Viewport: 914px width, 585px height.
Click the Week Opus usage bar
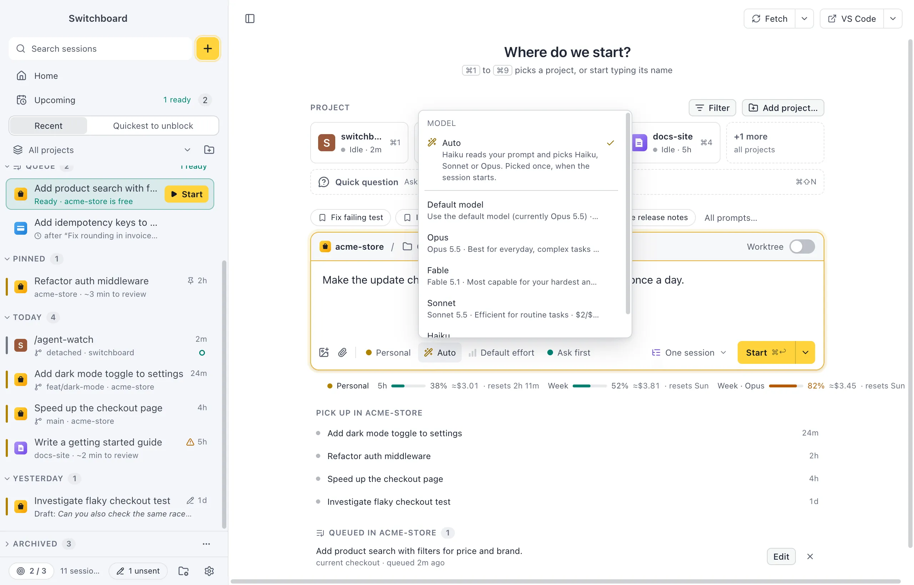point(785,386)
